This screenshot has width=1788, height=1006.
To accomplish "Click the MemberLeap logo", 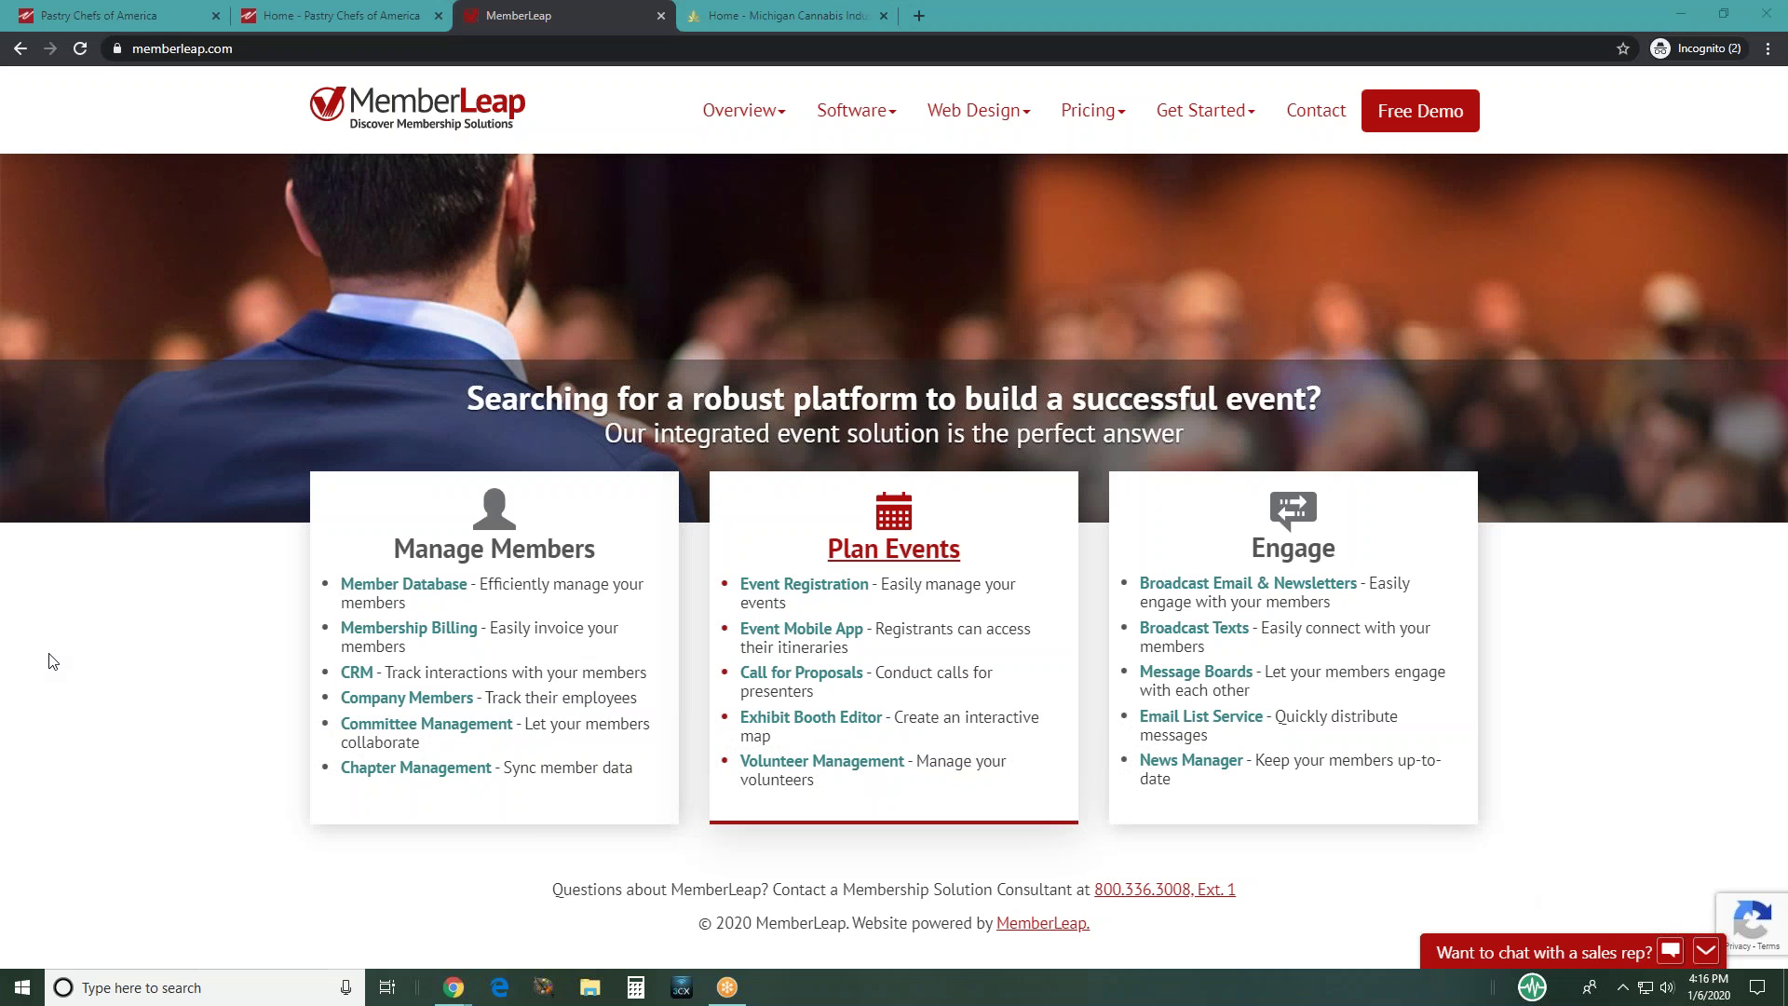I will click(418, 108).
